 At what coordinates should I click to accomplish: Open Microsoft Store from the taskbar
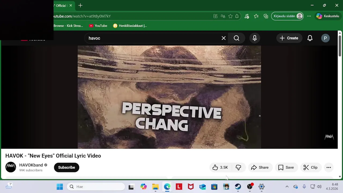pos(214,187)
